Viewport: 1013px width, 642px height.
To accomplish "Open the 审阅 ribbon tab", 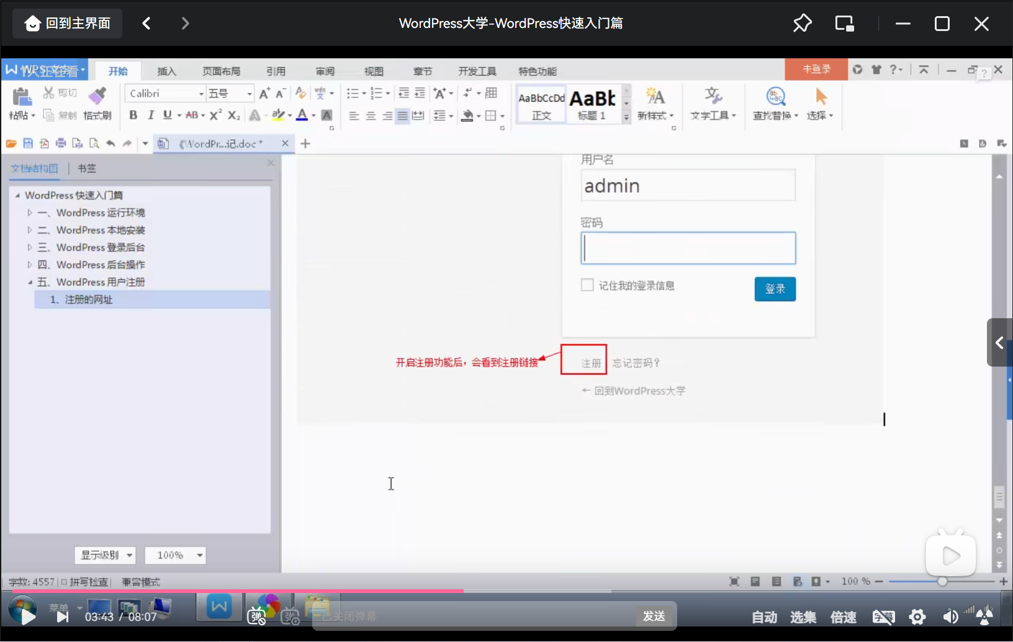I will pos(325,71).
